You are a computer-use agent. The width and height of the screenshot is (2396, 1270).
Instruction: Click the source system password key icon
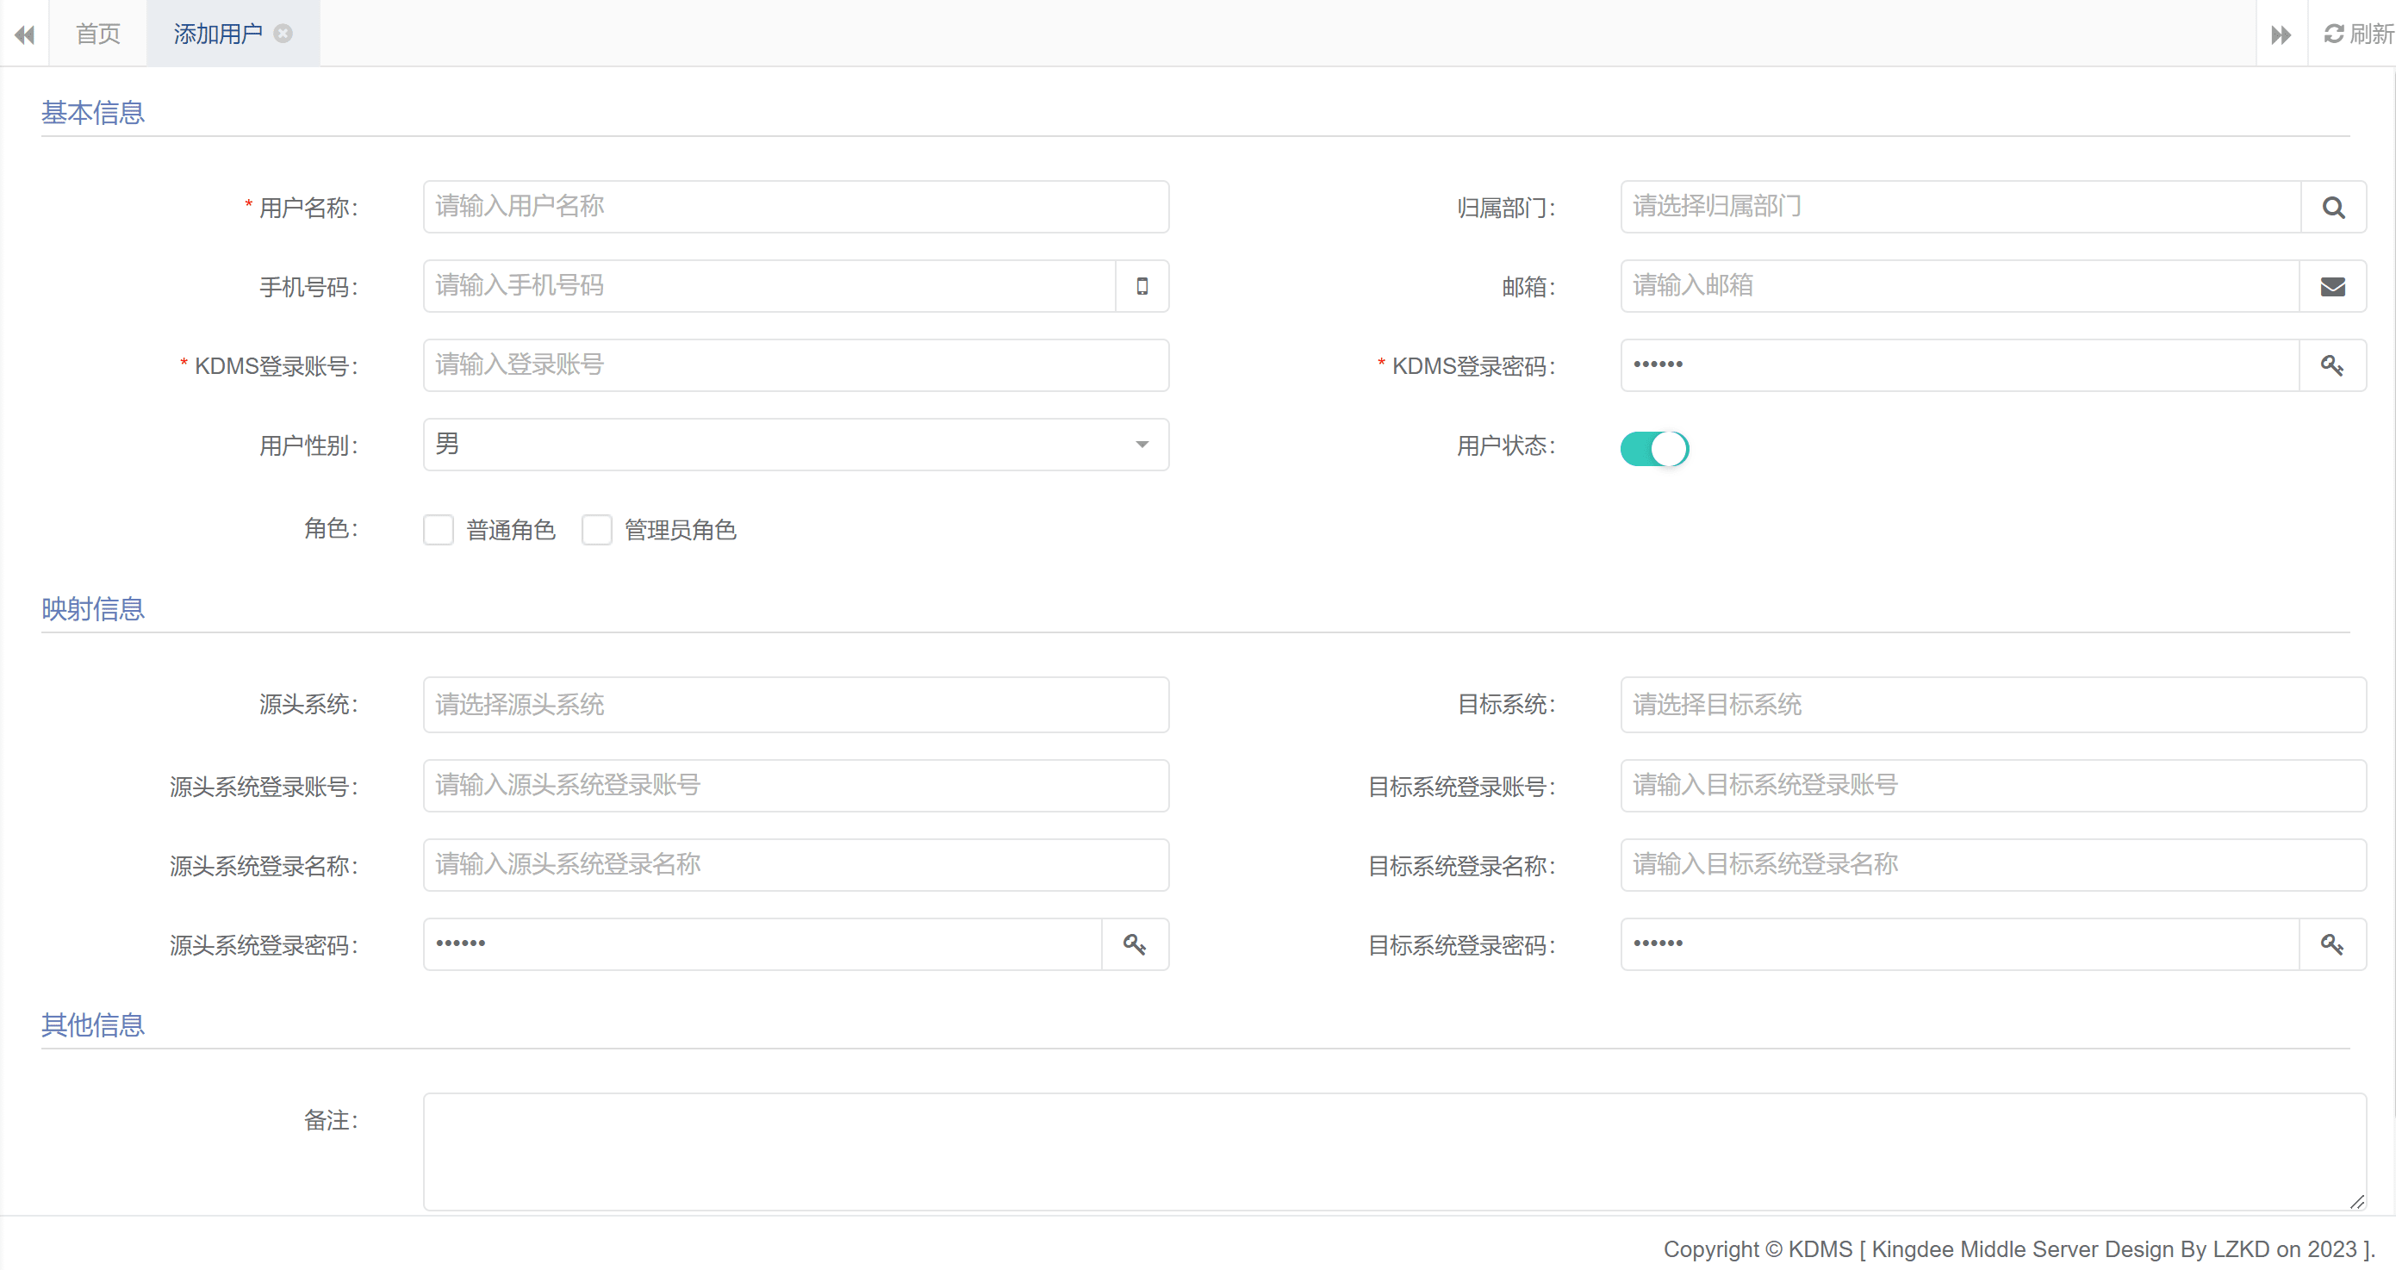pyautogui.click(x=1135, y=944)
